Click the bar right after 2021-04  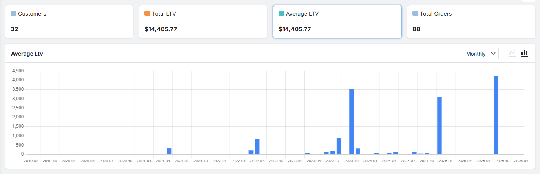[x=169, y=151]
